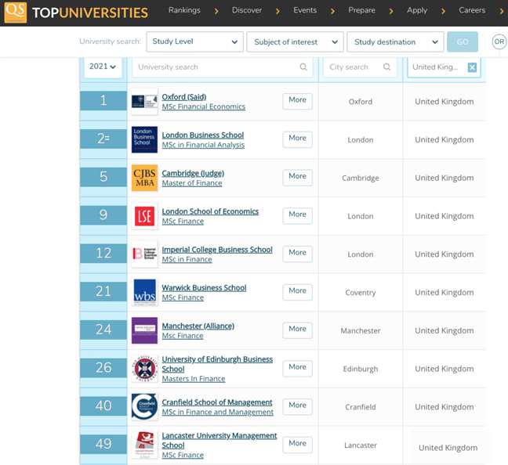Open MSc in Financial Analysis link
This screenshot has height=465, width=508.
[203, 145]
